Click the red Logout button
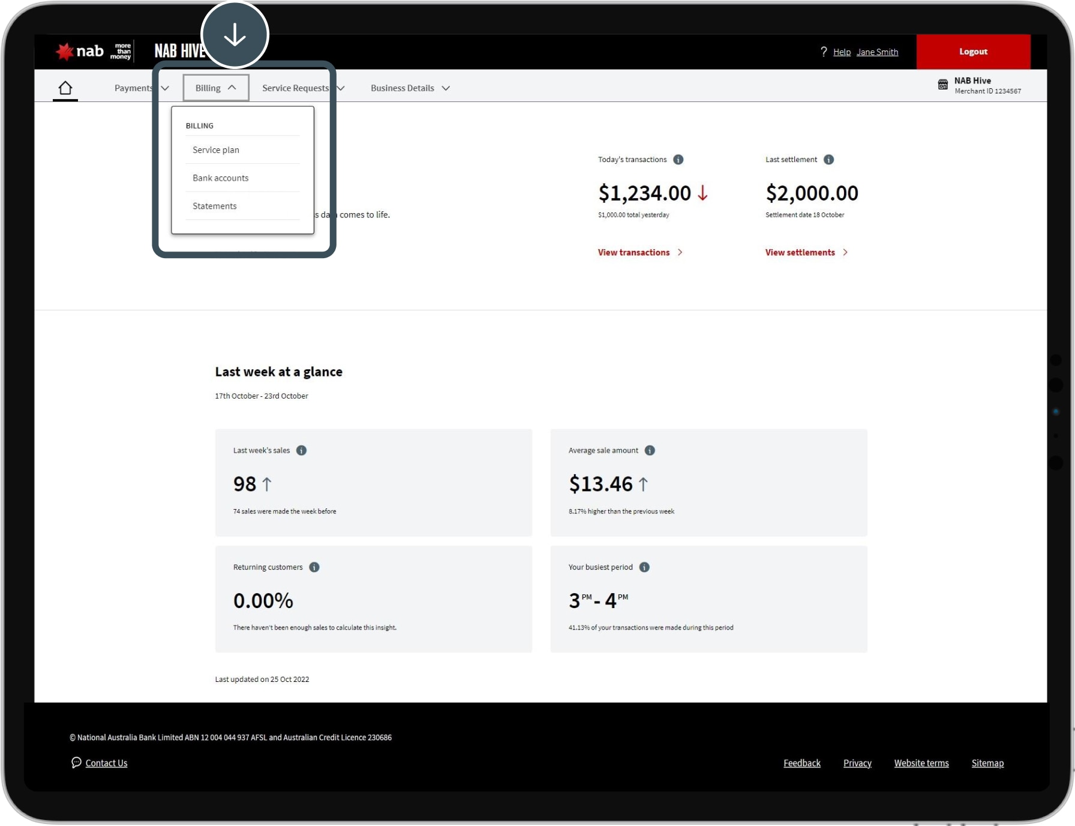This screenshot has width=1075, height=826. (972, 52)
